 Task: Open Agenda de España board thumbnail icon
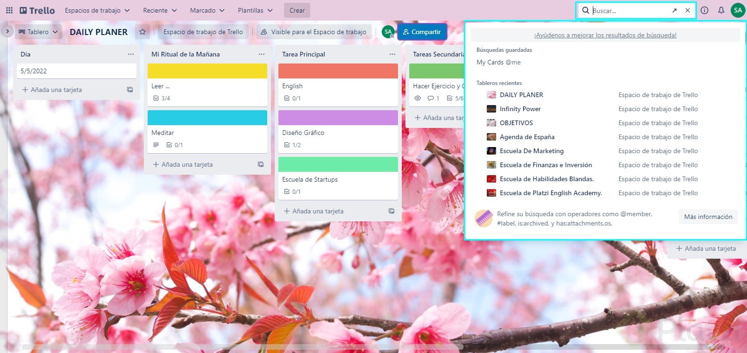(x=491, y=137)
